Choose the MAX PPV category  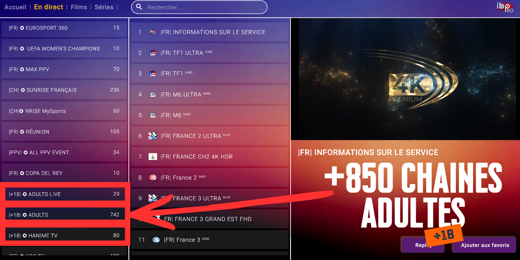[x=64, y=69]
